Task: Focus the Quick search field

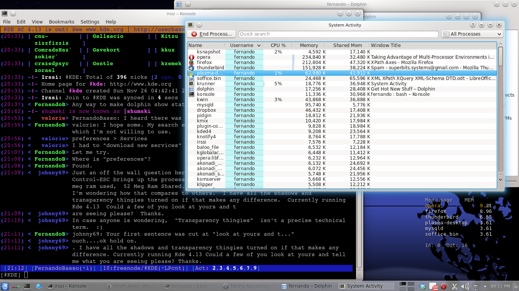Action: pyautogui.click(x=338, y=34)
